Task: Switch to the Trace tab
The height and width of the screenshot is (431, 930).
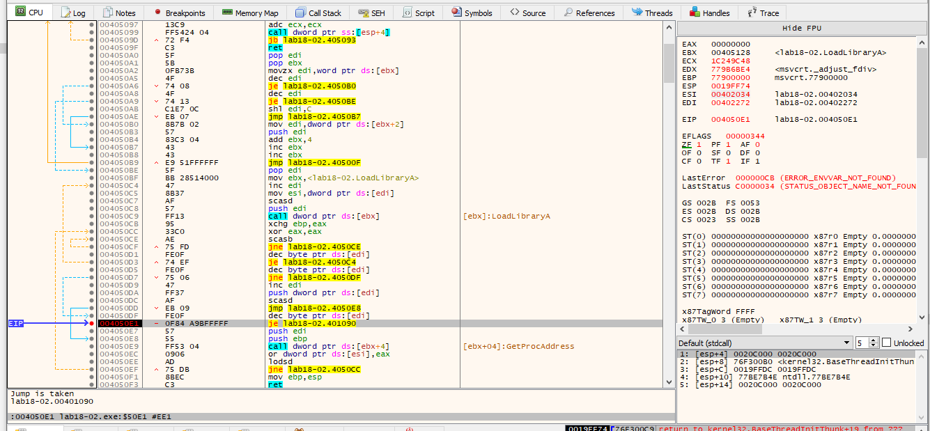Action: tap(764, 13)
